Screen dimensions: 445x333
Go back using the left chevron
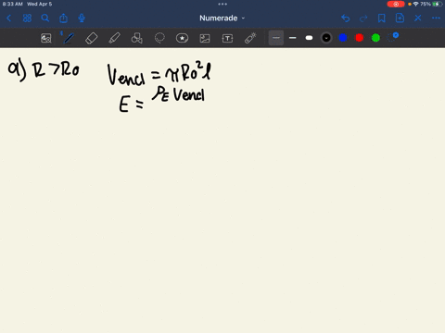tap(9, 18)
